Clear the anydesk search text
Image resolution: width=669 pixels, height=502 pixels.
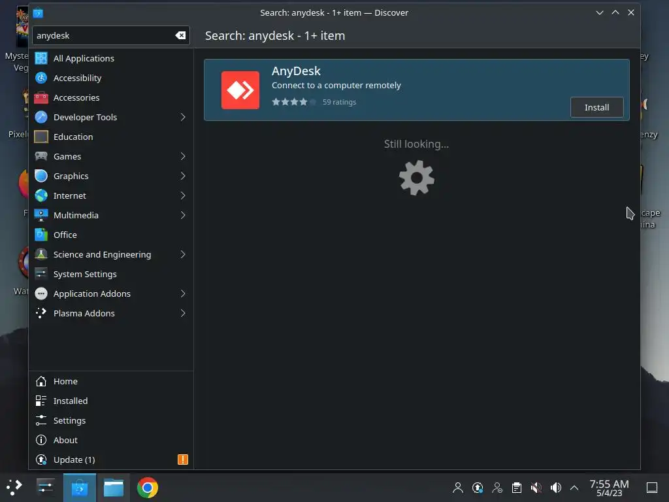pos(180,35)
